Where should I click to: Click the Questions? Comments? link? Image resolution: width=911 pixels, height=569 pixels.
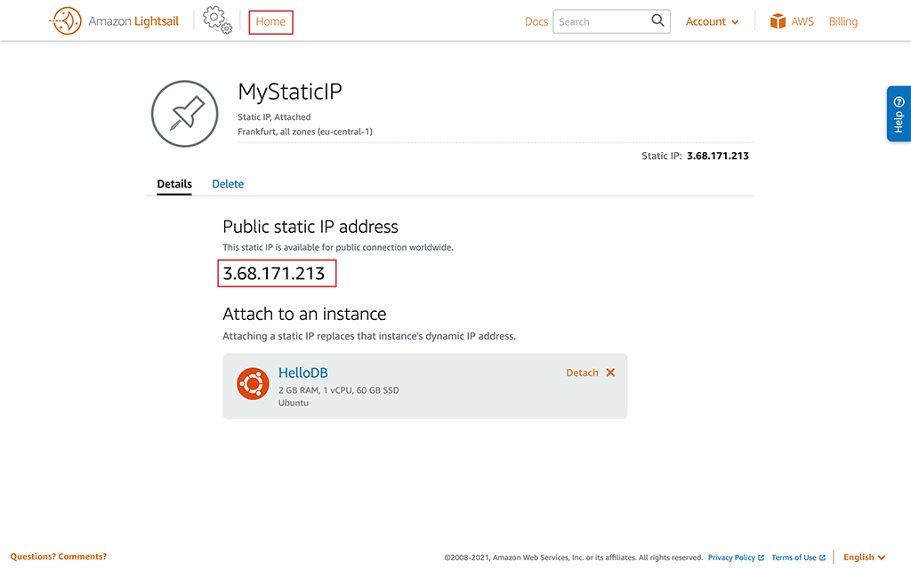click(x=59, y=557)
